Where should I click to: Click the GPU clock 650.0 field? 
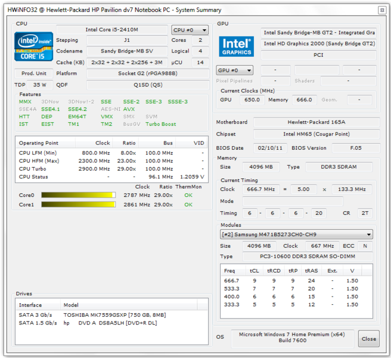[252, 100]
